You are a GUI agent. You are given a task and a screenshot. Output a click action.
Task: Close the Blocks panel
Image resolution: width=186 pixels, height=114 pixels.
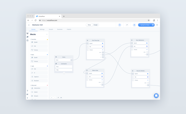click(47, 34)
